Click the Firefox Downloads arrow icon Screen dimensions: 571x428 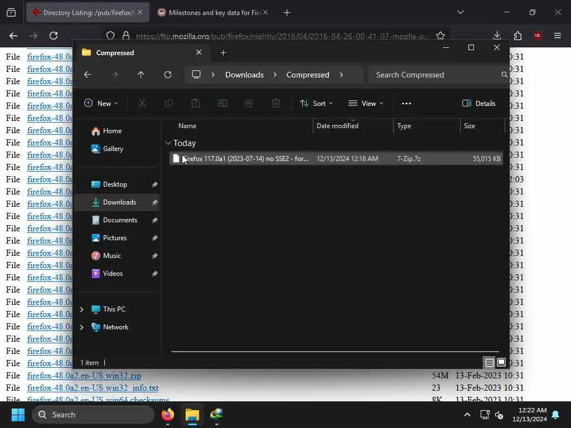click(497, 35)
